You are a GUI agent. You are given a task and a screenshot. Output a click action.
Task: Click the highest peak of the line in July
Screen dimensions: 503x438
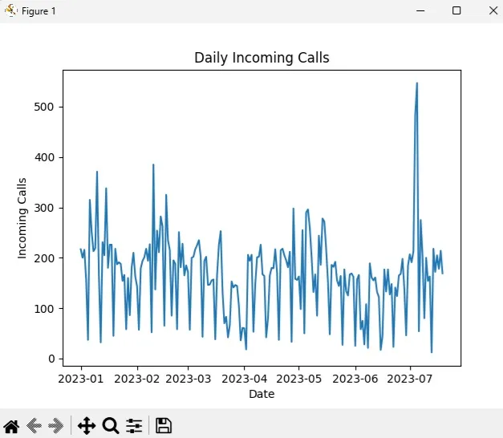pyautogui.click(x=416, y=83)
